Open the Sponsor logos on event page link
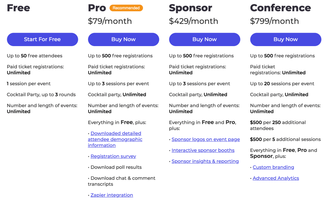 tap(206, 139)
